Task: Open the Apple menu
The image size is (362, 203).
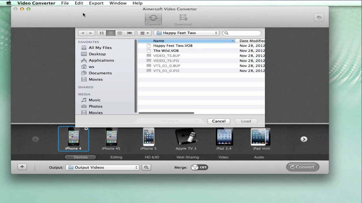Action: click(9, 3)
